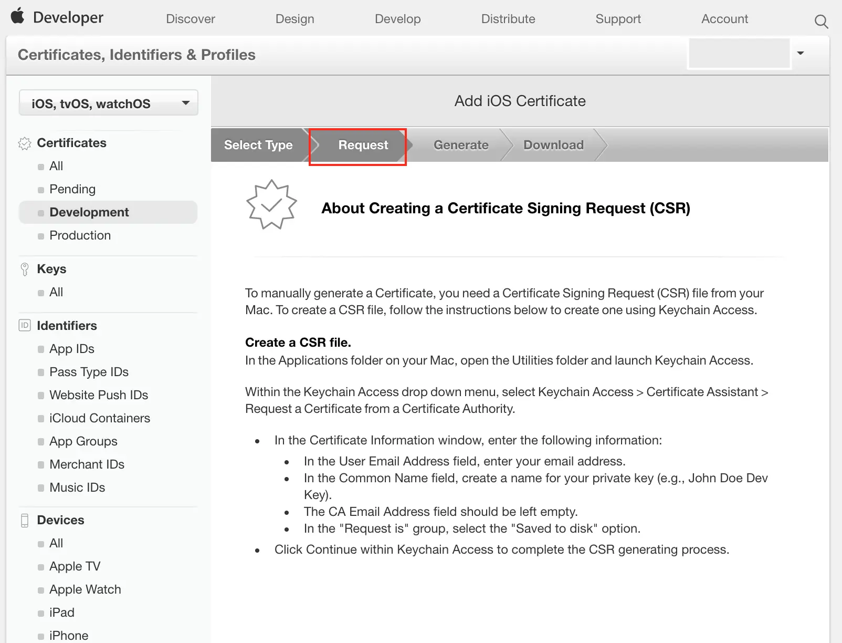This screenshot has width=842, height=643.
Task: Click the 'Create a CSR file.' subheading
Action: pos(298,343)
